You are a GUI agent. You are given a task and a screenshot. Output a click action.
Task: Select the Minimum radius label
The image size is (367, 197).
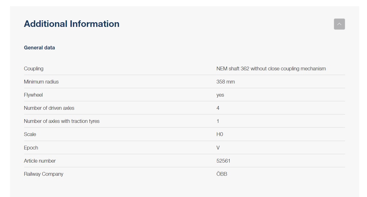coord(41,82)
